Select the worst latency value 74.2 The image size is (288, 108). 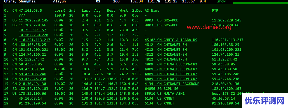[x=124, y=74]
